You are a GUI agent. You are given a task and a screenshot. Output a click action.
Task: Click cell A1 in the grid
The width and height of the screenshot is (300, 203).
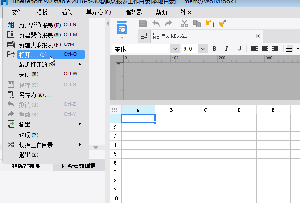tap(138, 118)
